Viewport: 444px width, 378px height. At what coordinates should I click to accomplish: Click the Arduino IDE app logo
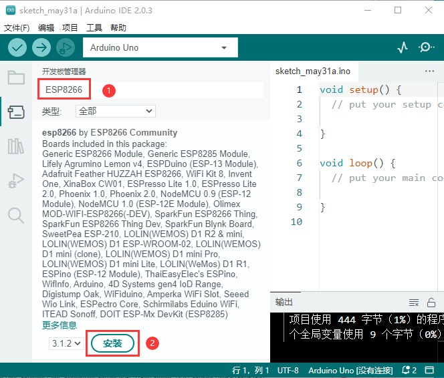tap(11, 11)
